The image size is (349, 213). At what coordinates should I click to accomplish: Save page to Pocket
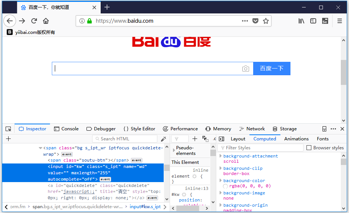coord(255,21)
